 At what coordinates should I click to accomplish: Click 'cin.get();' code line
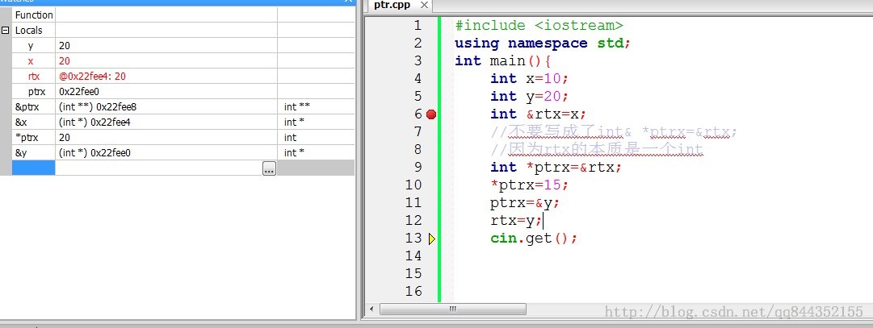pyautogui.click(x=534, y=239)
